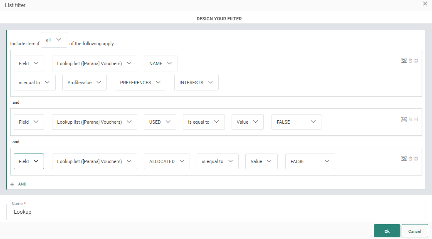The image size is (432, 239).
Task: Expand the Profilevalue dropdown
Action: pyautogui.click(x=84, y=83)
